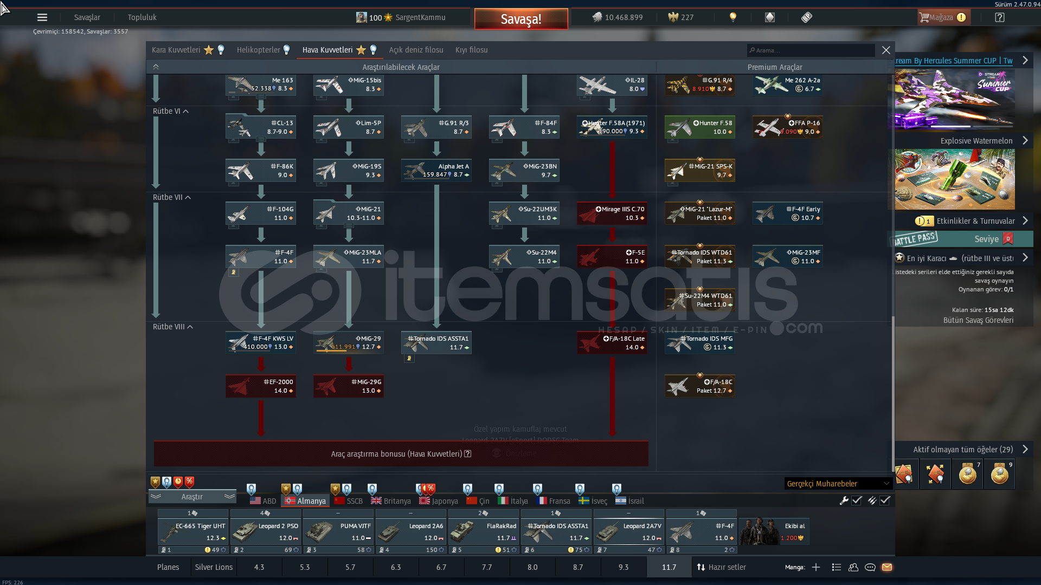This screenshot has width=1041, height=585.
Task: Click the gold medal booster icon above Araştır
Action: click(156, 482)
